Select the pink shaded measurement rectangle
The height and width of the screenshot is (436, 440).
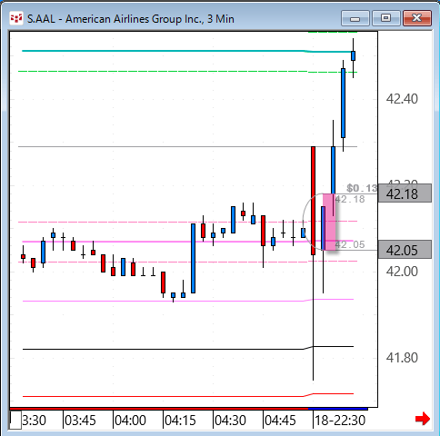click(x=329, y=222)
